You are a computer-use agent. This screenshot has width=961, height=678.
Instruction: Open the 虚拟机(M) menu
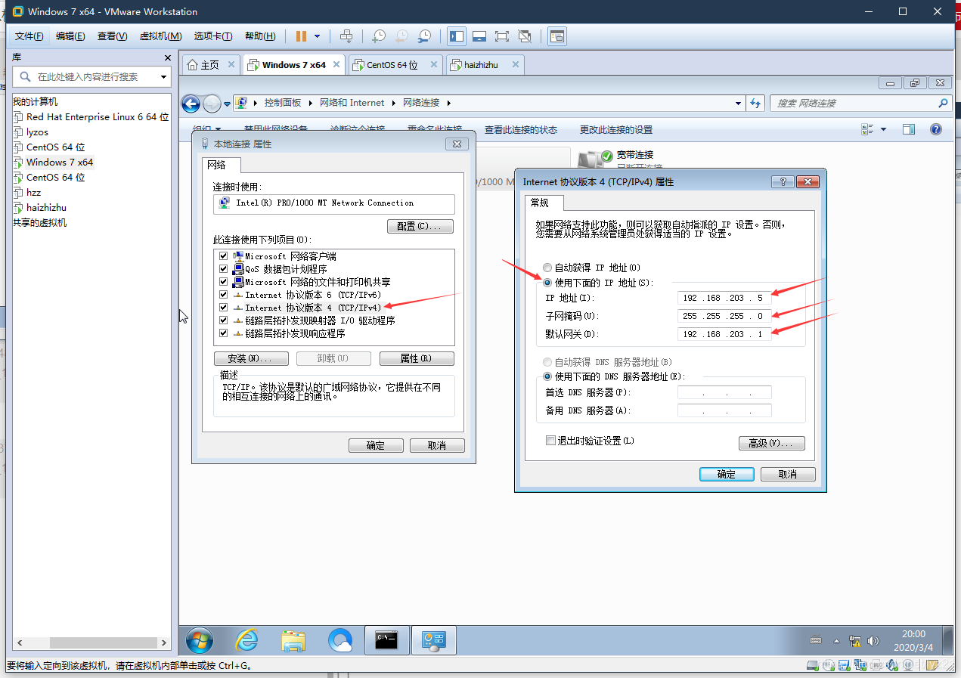click(x=160, y=36)
